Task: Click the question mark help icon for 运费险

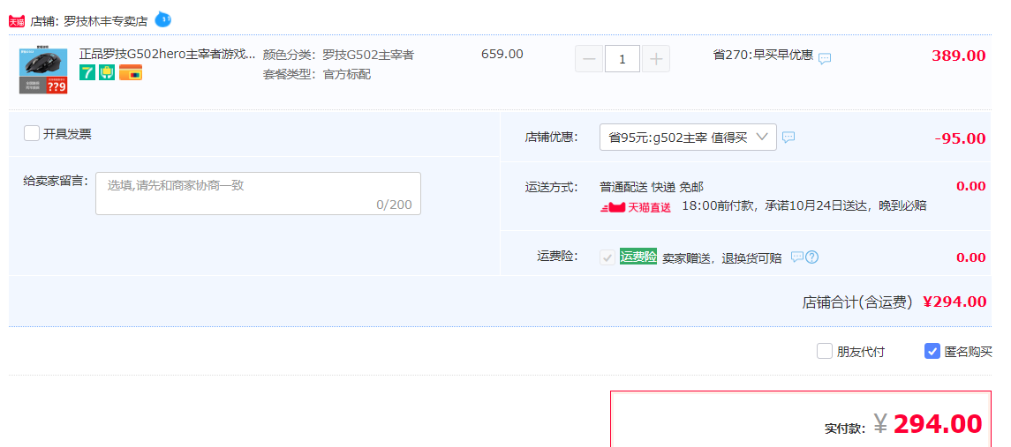Action: point(812,257)
